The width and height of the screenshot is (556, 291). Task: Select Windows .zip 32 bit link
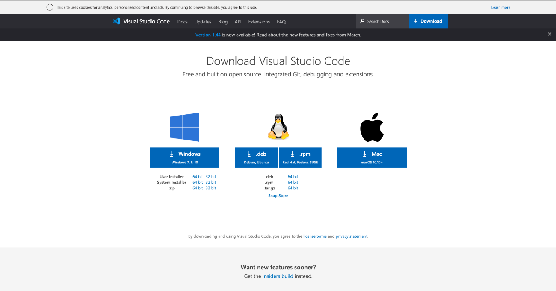[210, 188]
